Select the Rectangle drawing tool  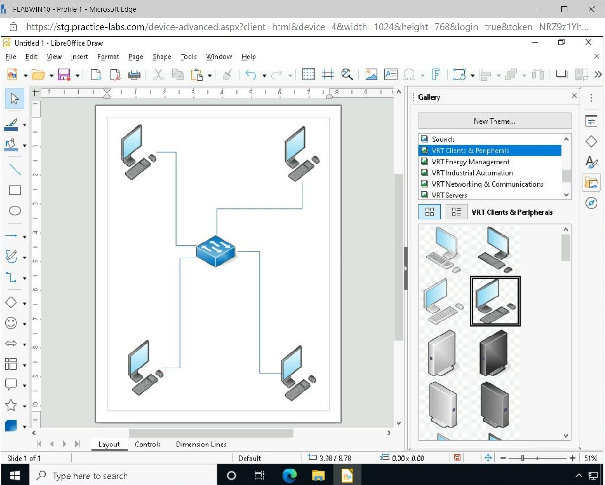[x=15, y=190]
